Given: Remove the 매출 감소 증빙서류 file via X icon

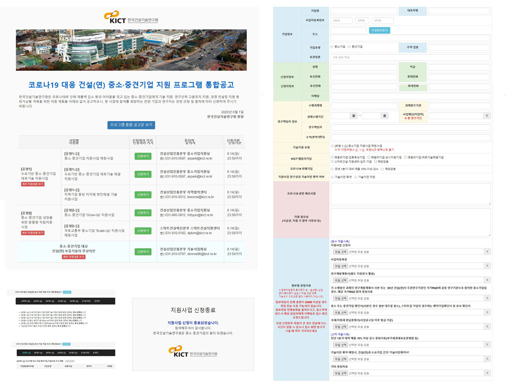Looking at the screenshot, I should coord(487,344).
